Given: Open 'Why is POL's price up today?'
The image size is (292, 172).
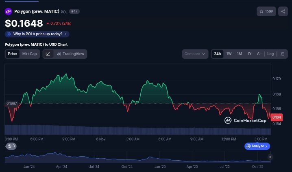Looking at the screenshot, I should tap(37, 34).
